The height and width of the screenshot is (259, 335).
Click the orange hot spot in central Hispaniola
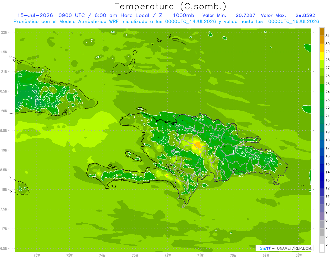pos(198,144)
